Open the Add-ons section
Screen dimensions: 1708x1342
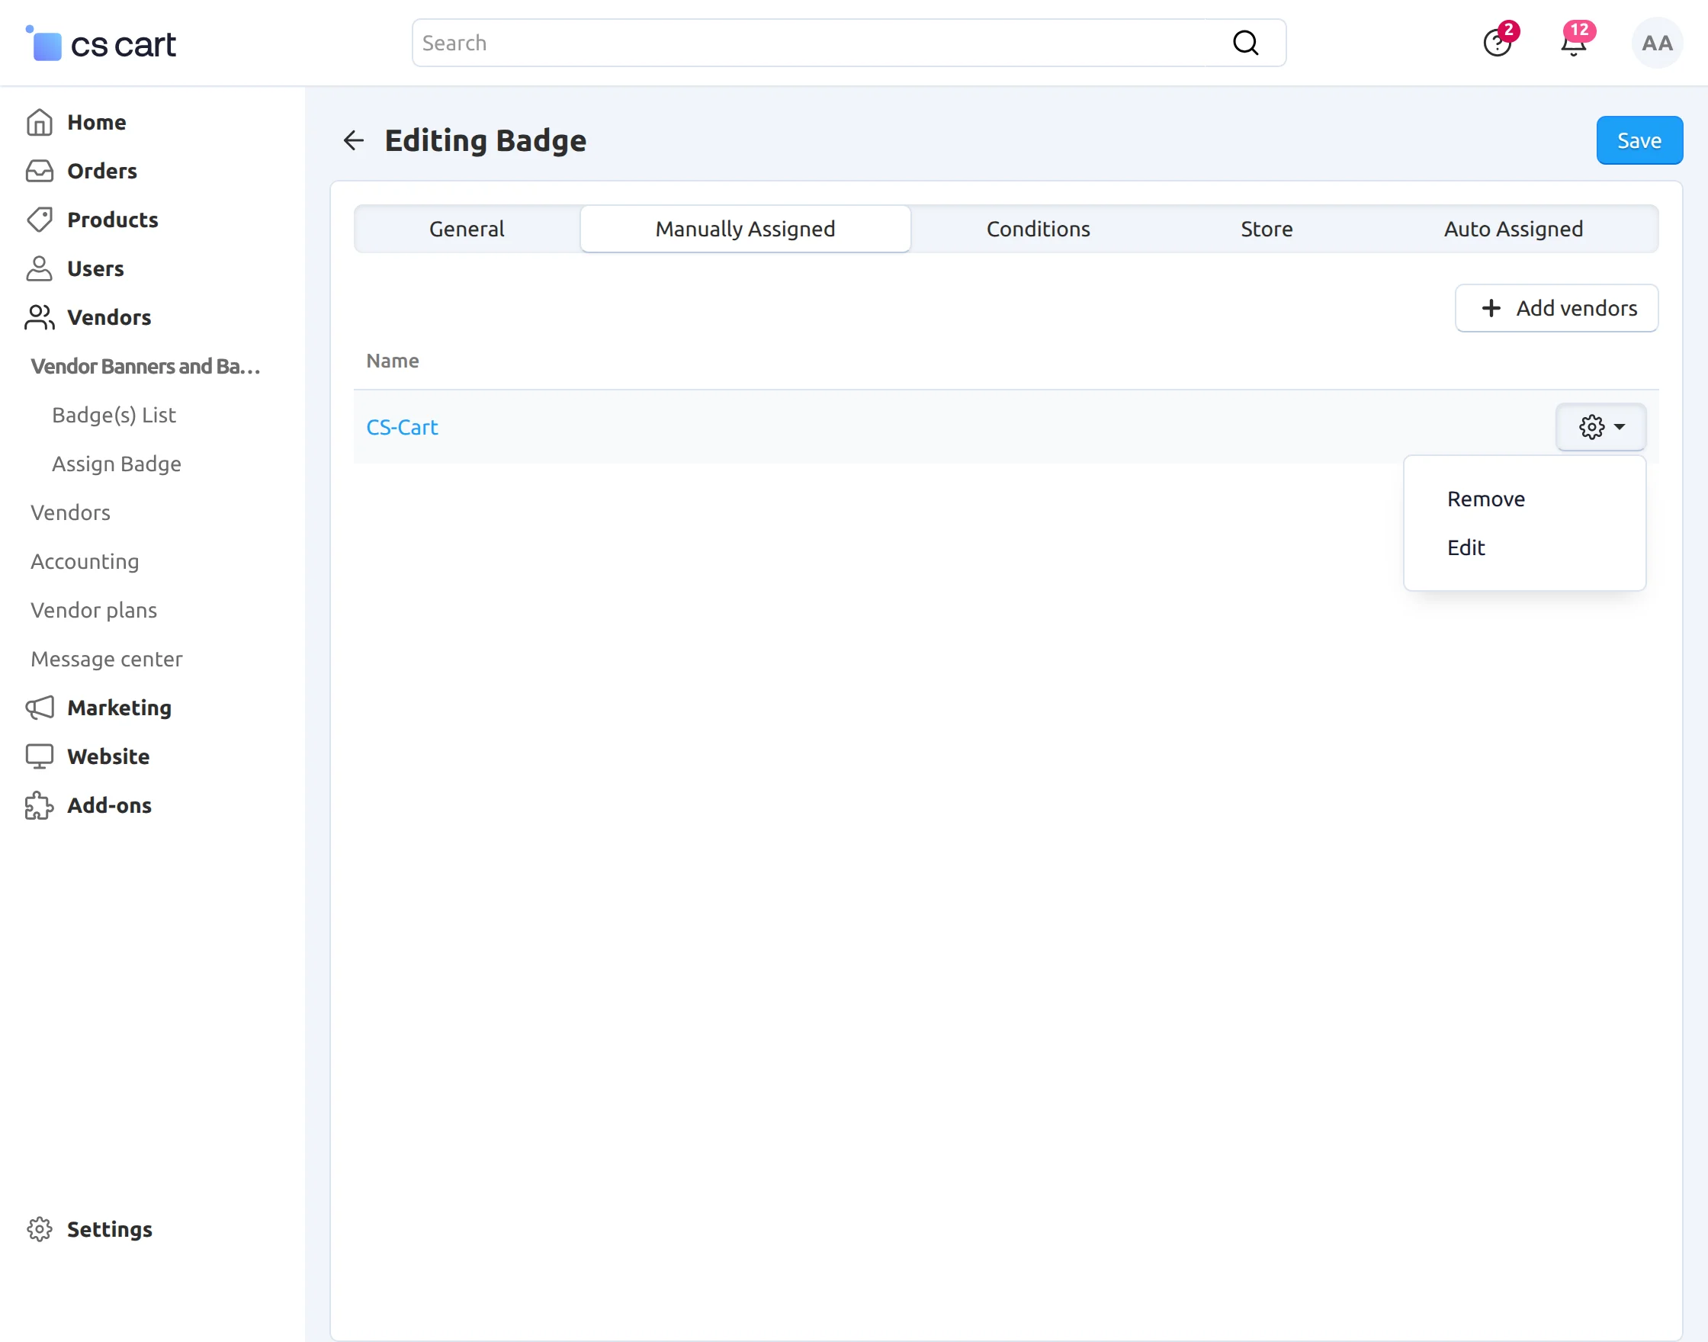[x=109, y=805]
